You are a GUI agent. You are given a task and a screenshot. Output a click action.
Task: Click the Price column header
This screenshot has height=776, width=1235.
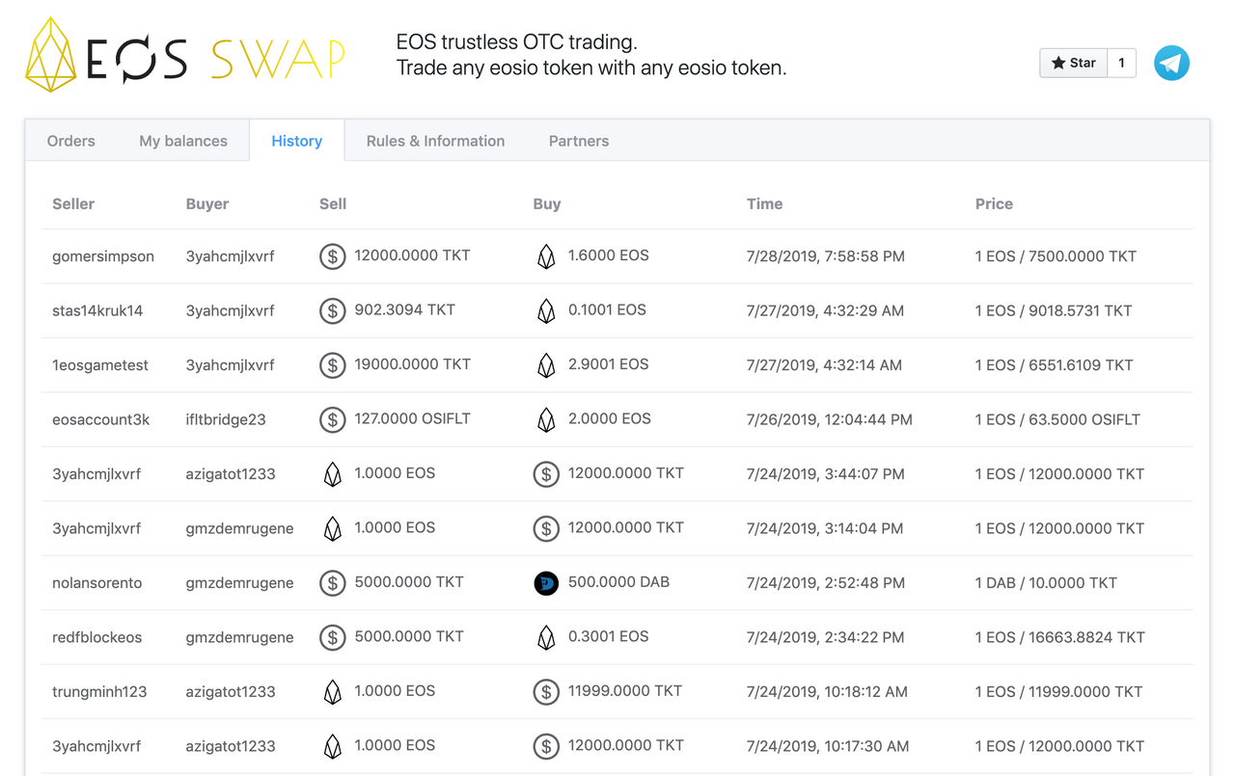point(994,203)
